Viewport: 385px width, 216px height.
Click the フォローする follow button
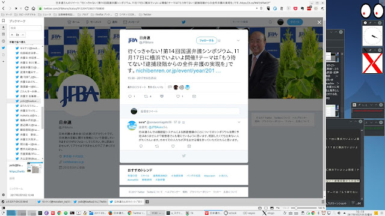[x=206, y=40]
